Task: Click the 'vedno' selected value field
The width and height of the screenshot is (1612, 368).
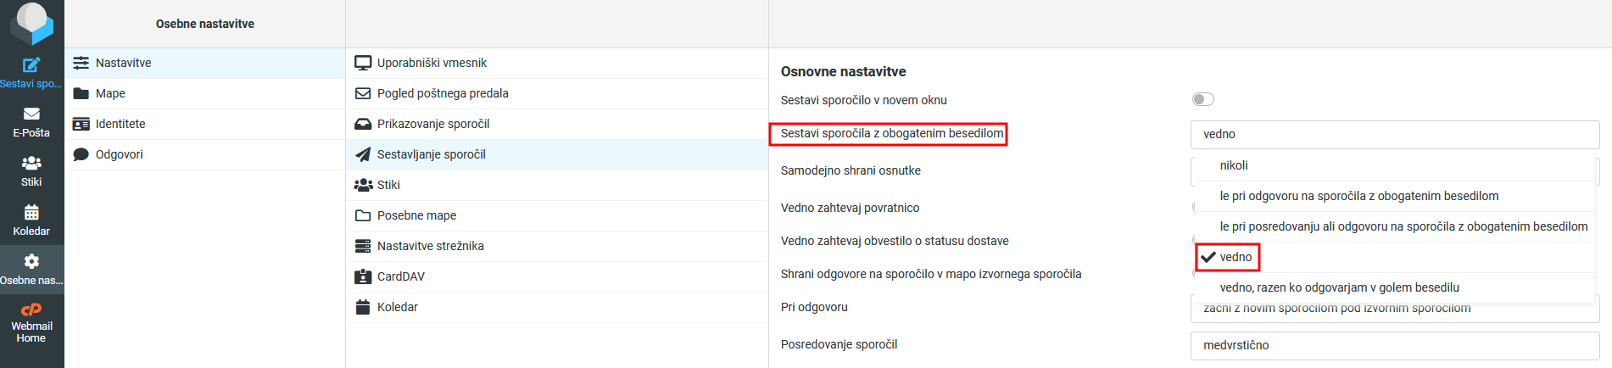Action: (x=1394, y=134)
